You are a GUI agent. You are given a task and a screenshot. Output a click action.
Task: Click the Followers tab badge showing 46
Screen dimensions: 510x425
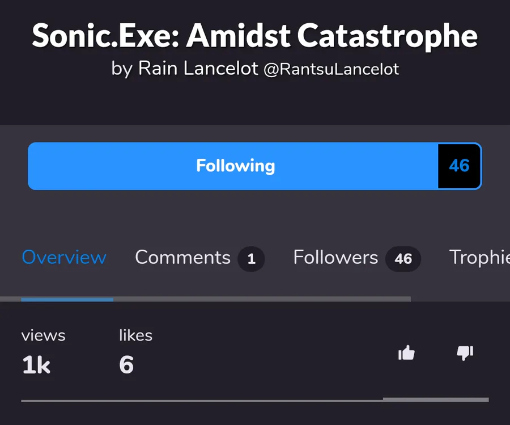pos(403,259)
